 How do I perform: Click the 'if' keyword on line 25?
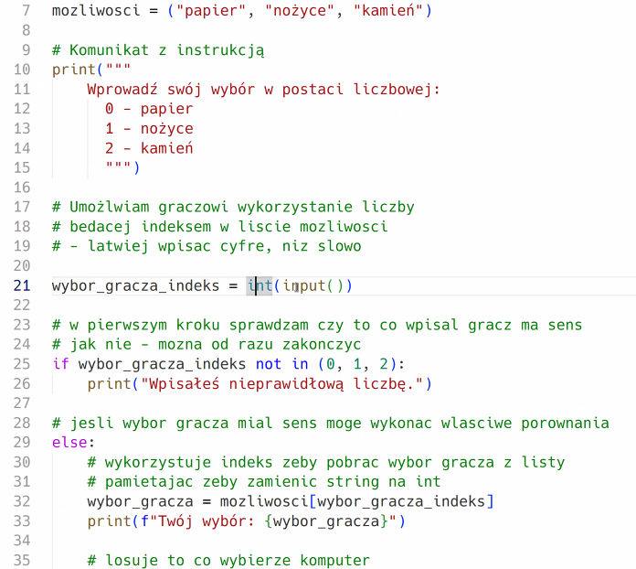click(x=61, y=364)
